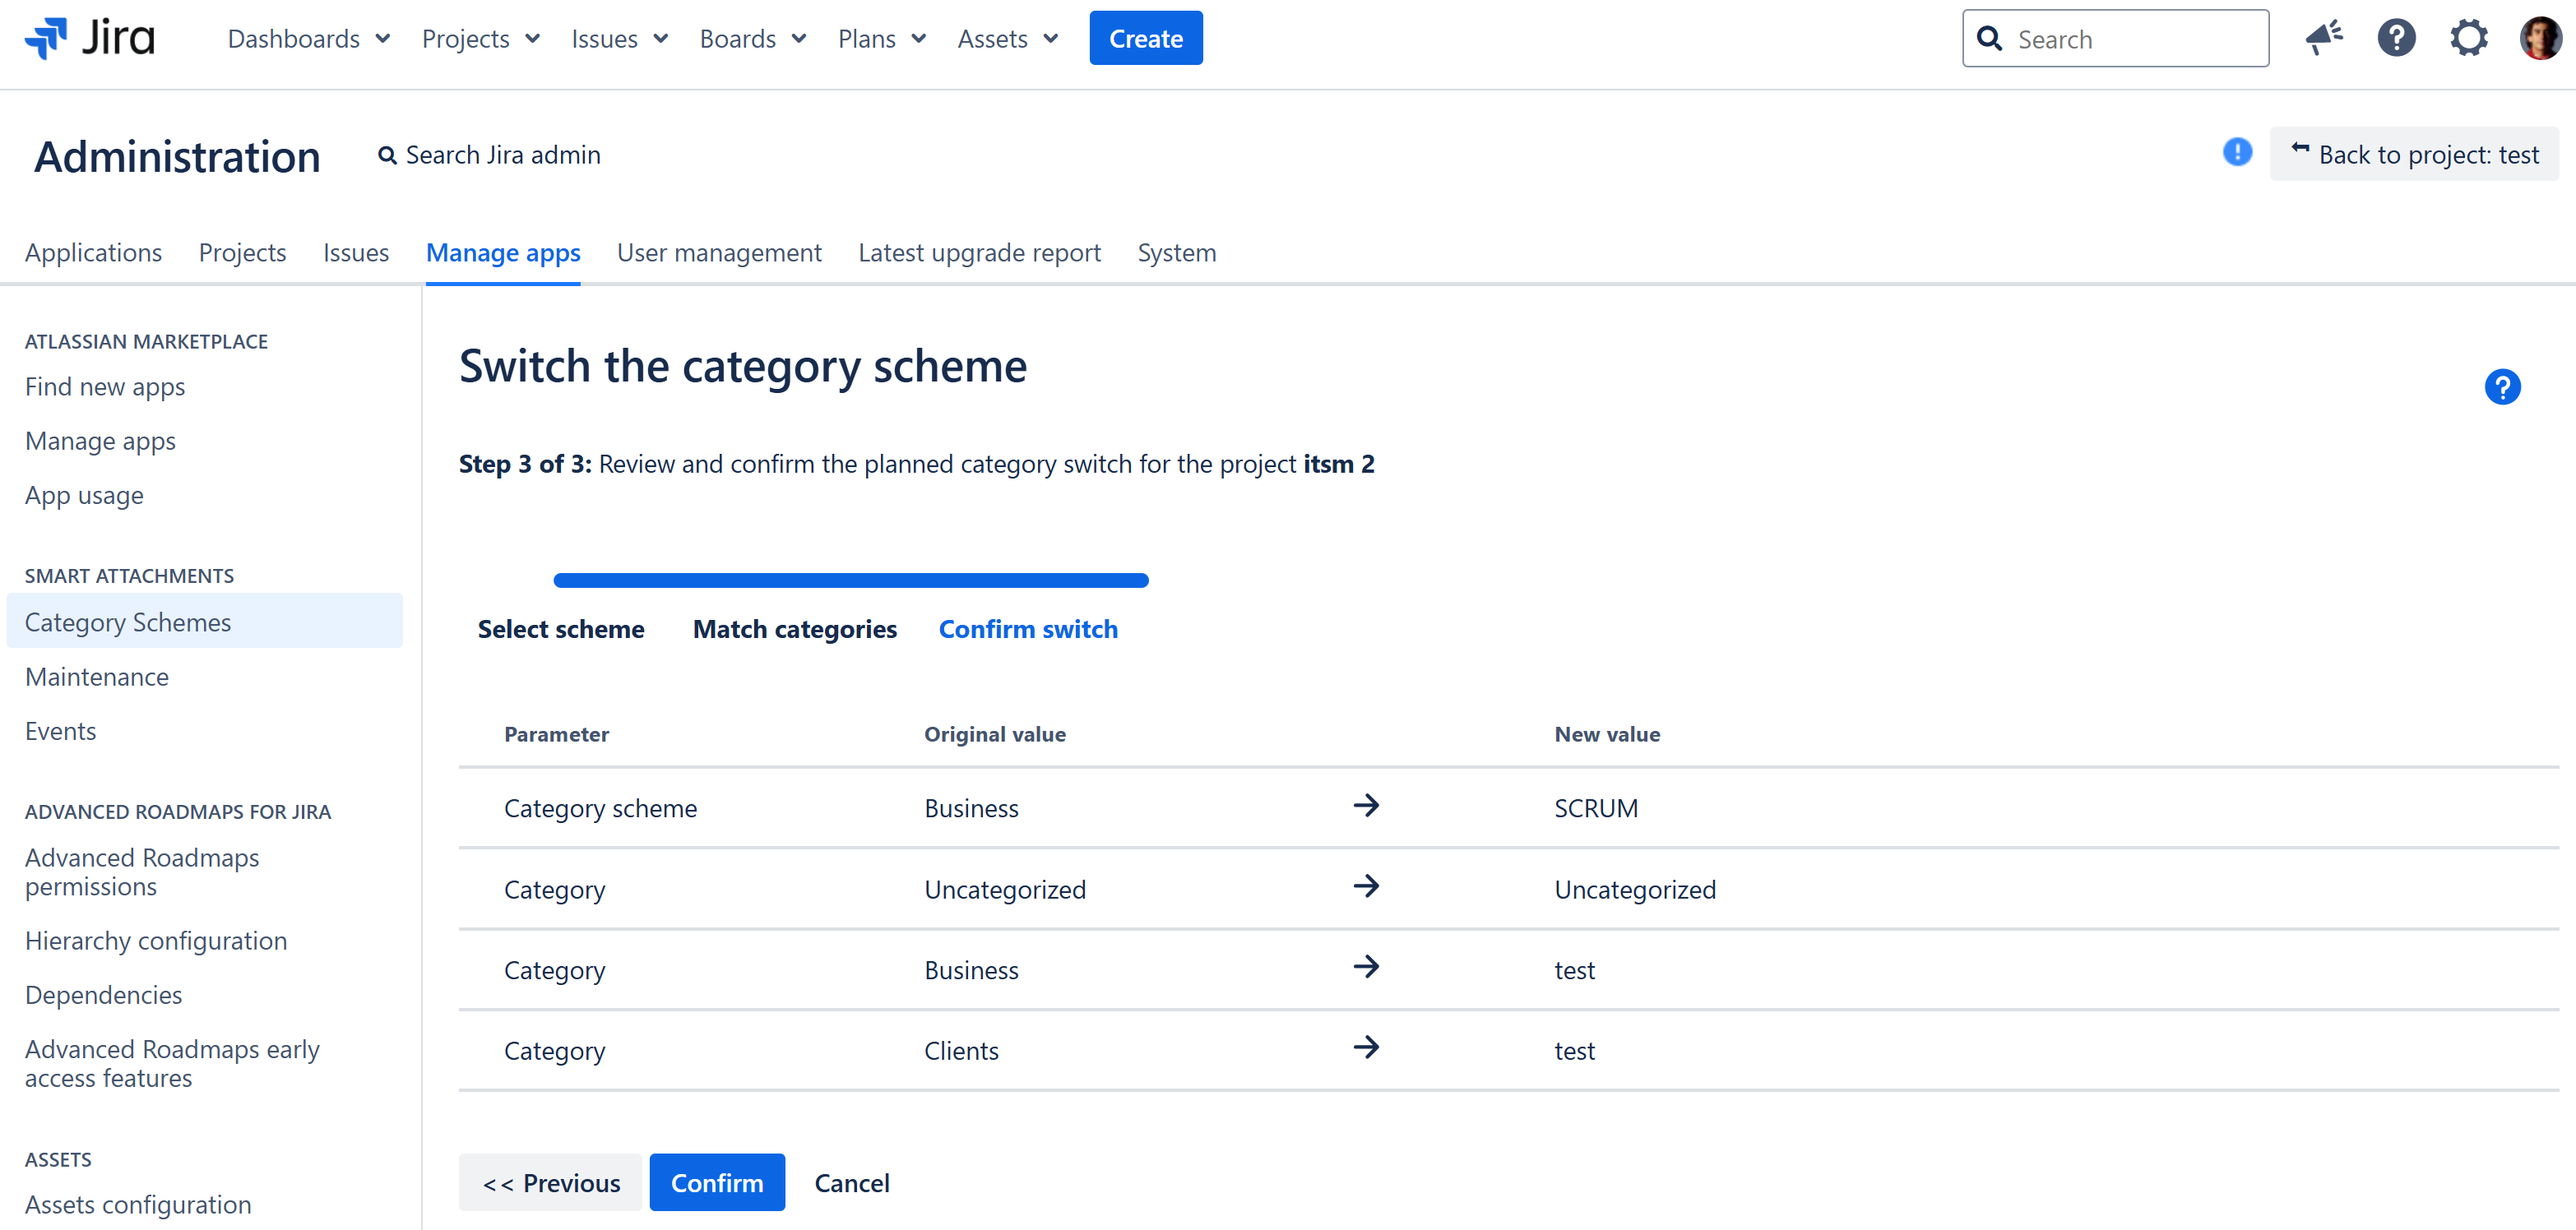
Task: Open Events in the sidebar
Action: (x=60, y=731)
